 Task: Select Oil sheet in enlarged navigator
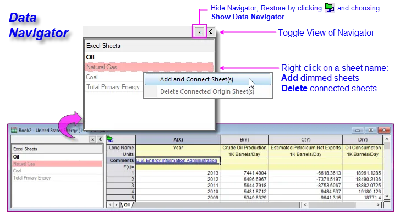(x=149, y=57)
